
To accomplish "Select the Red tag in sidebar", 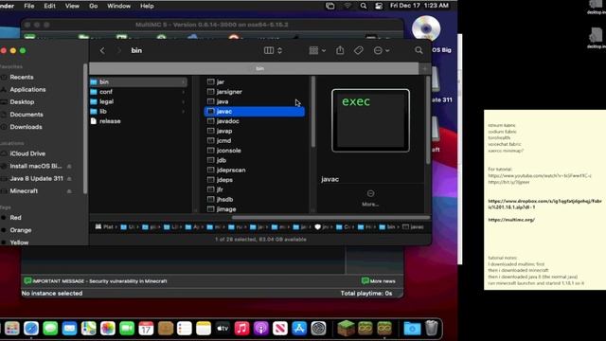I will pos(15,218).
